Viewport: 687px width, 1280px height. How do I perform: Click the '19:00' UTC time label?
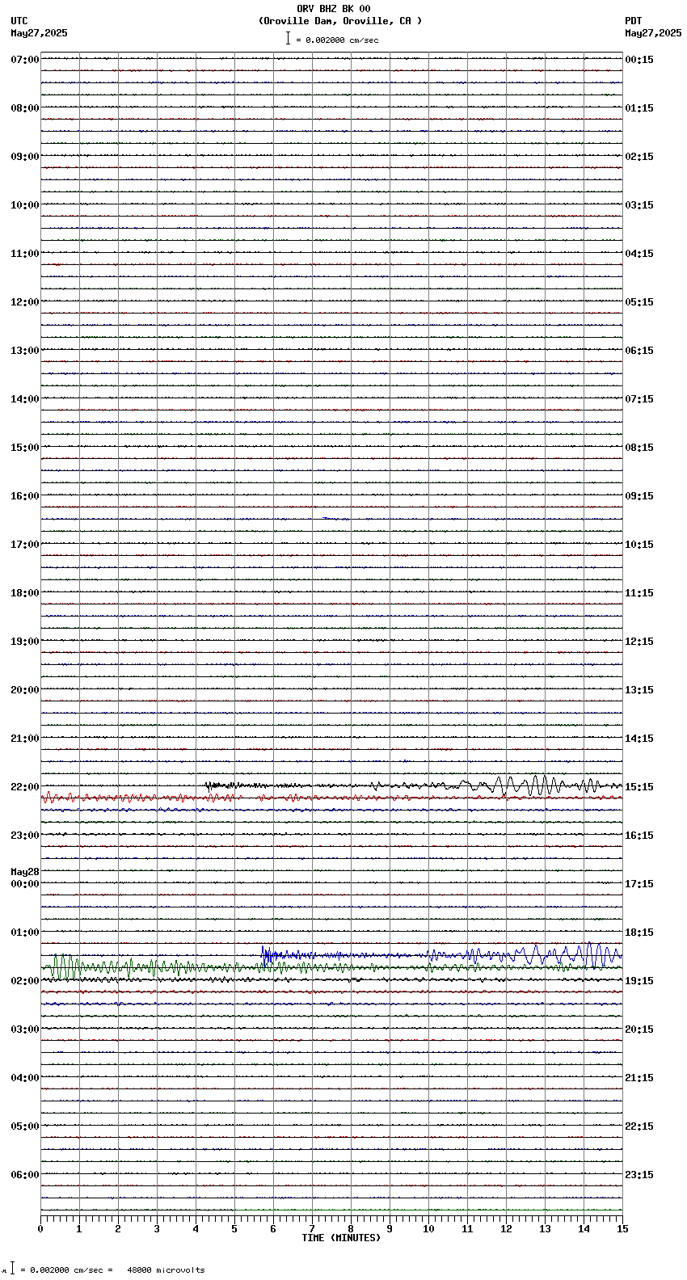click(x=25, y=642)
